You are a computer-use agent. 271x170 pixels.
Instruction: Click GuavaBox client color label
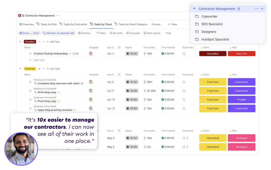pyautogui.click(x=213, y=54)
